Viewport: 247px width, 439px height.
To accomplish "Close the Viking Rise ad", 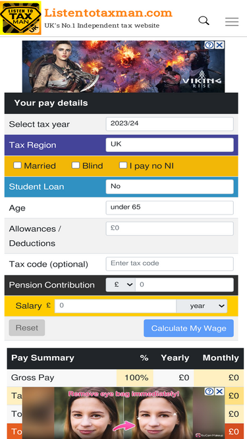I will pos(220,45).
